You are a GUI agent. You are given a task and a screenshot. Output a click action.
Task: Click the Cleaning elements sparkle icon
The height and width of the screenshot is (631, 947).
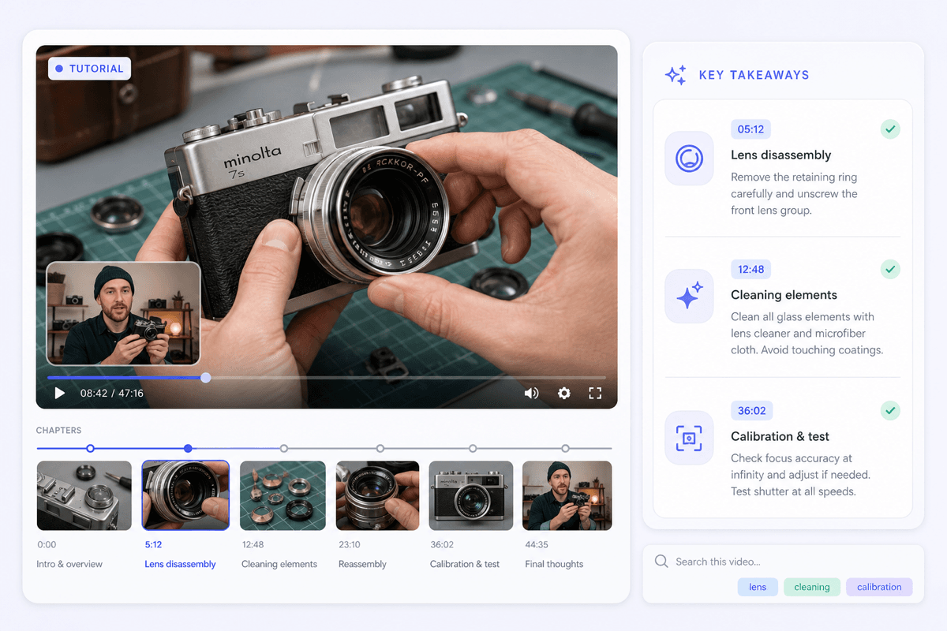(x=689, y=297)
